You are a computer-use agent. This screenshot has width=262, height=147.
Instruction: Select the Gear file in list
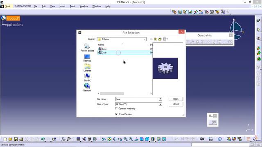125,53
